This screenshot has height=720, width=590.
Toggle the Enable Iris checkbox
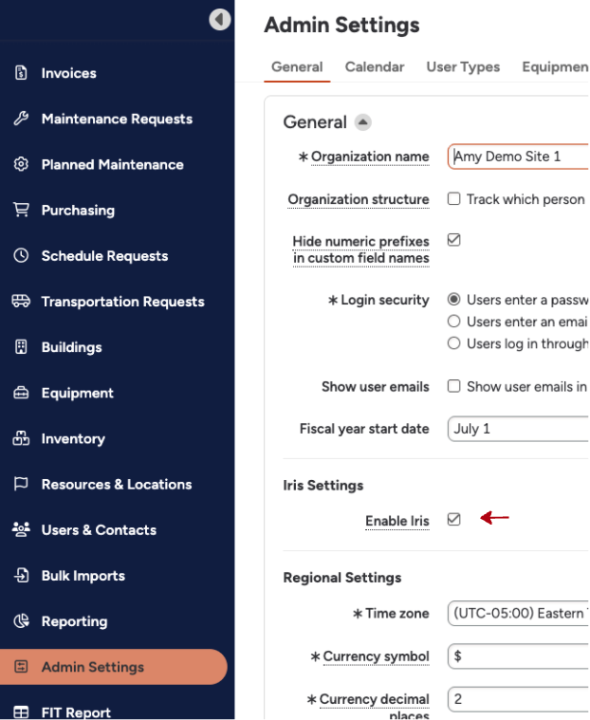pos(454,519)
